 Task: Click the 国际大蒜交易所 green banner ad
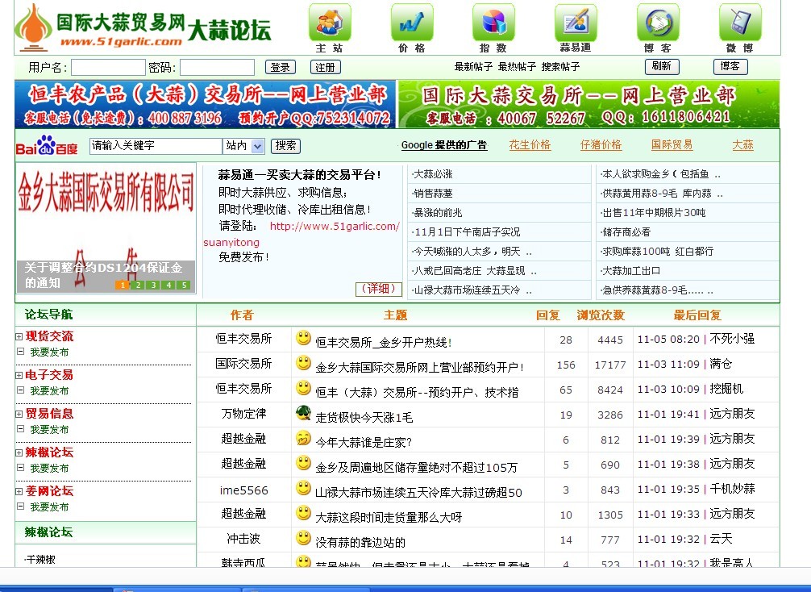(588, 104)
